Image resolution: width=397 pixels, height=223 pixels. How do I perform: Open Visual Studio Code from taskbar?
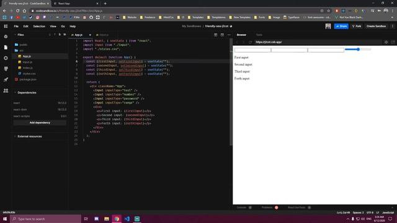[x=127, y=219]
